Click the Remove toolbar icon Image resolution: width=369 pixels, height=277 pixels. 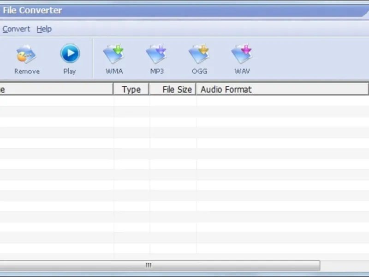click(x=26, y=54)
